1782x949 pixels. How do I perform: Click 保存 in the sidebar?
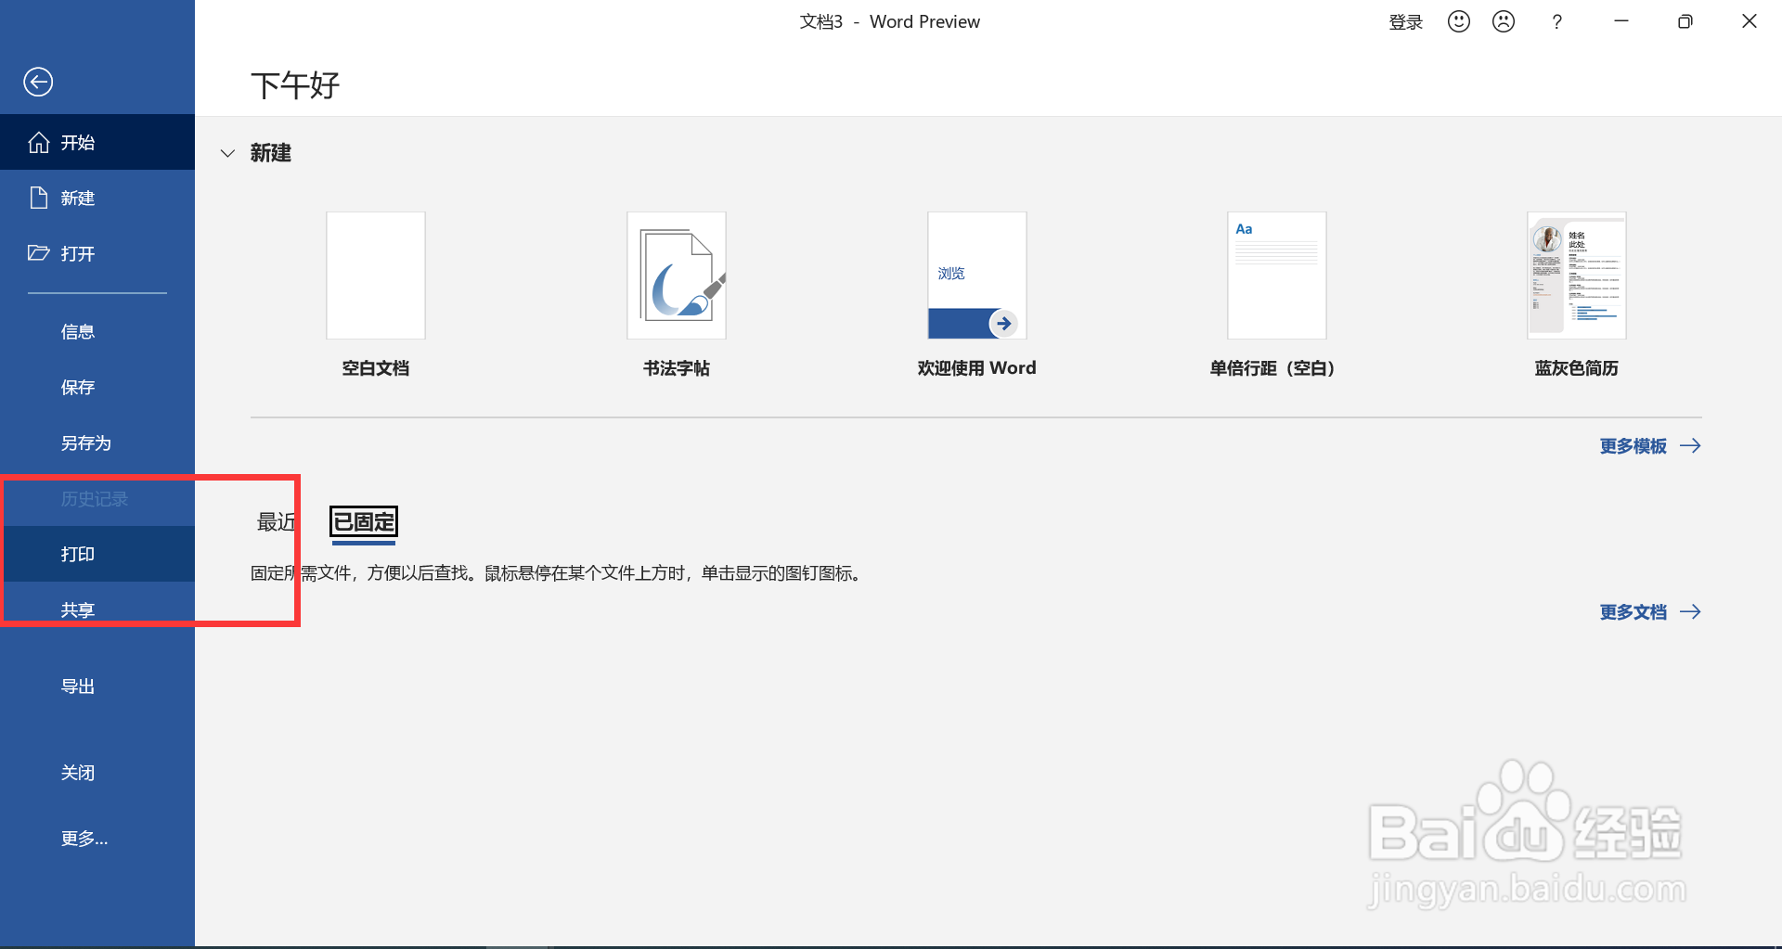coord(97,387)
